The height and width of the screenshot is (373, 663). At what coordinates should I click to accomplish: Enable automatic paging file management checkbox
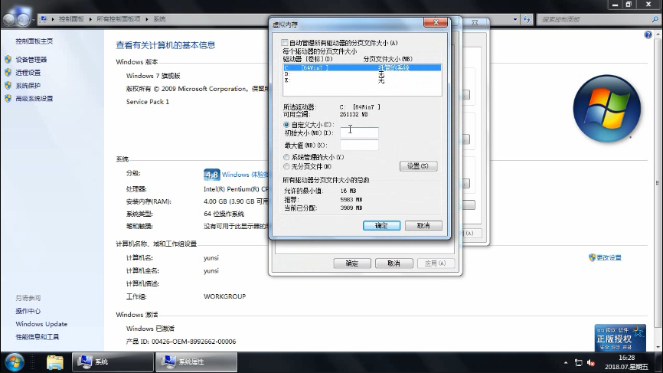(285, 43)
